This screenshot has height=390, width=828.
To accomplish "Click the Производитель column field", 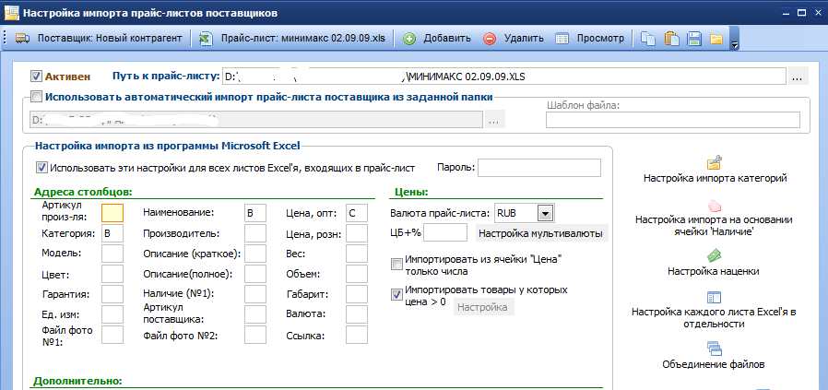I will click(x=255, y=233).
